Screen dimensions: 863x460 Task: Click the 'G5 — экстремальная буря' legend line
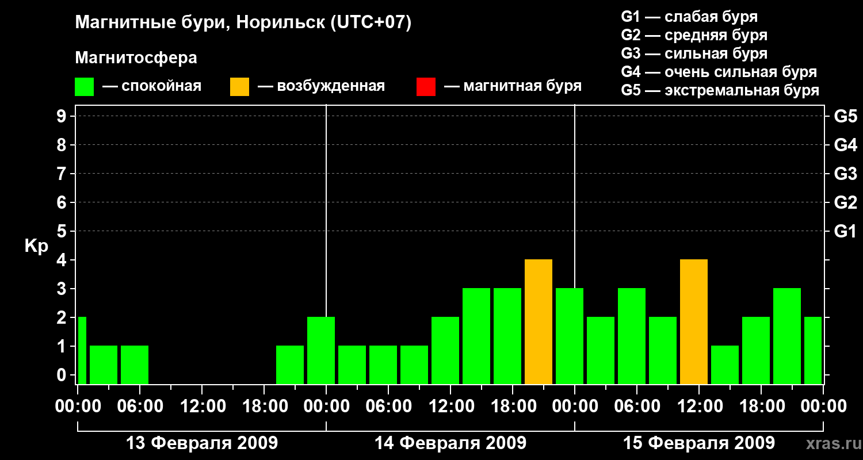click(x=720, y=90)
